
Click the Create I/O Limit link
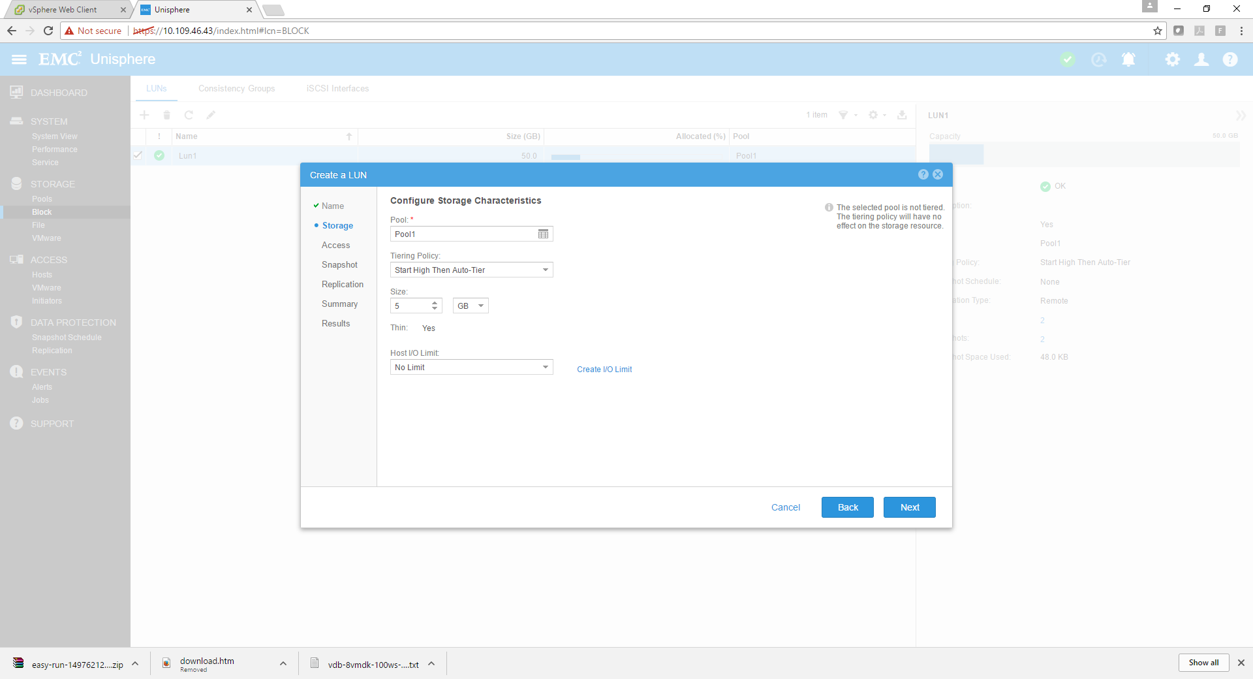604,370
